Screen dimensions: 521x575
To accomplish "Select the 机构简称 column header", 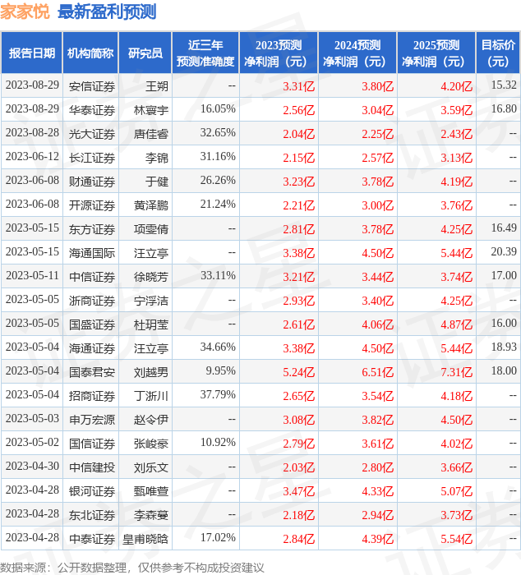I will click(x=90, y=53).
